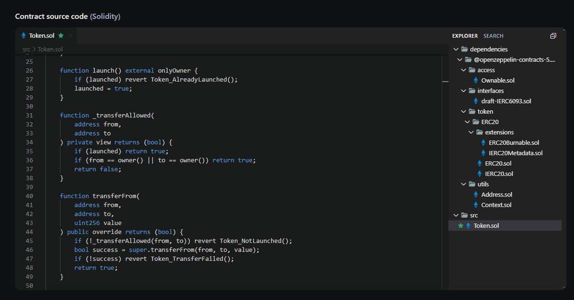The width and height of the screenshot is (574, 300).
Task: Collapse the access folder chevron
Action: (x=464, y=70)
